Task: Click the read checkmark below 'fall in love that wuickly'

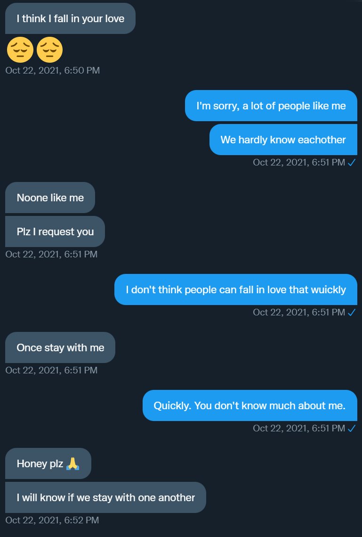Action: [351, 312]
